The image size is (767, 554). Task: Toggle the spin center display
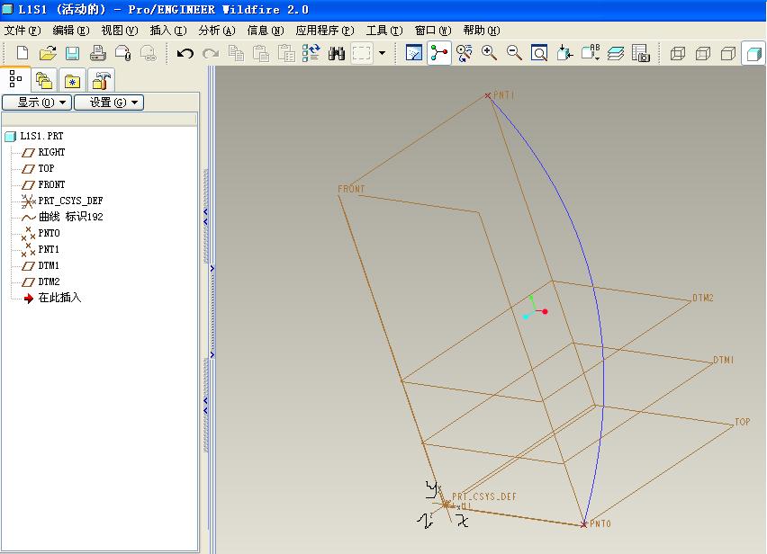tap(438, 53)
